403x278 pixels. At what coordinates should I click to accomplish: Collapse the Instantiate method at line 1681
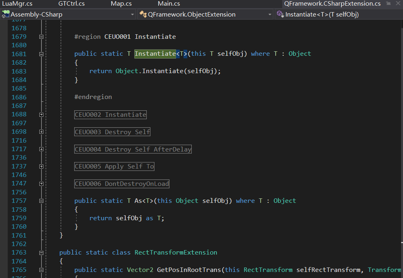[41, 54]
